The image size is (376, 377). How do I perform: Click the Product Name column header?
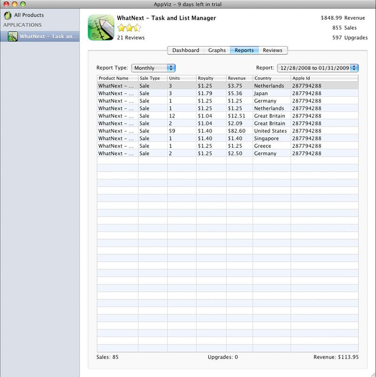click(117, 79)
